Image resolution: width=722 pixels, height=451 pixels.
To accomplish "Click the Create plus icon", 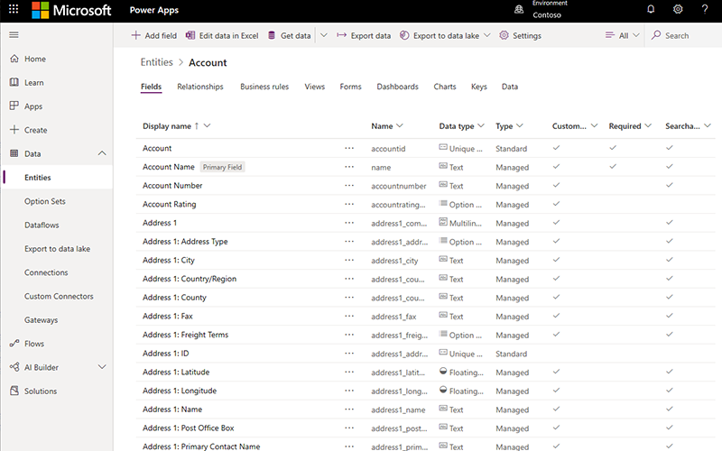I will pyautogui.click(x=14, y=130).
